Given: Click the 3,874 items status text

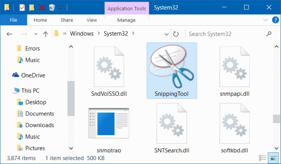Looking at the screenshot, I should click(21, 158).
